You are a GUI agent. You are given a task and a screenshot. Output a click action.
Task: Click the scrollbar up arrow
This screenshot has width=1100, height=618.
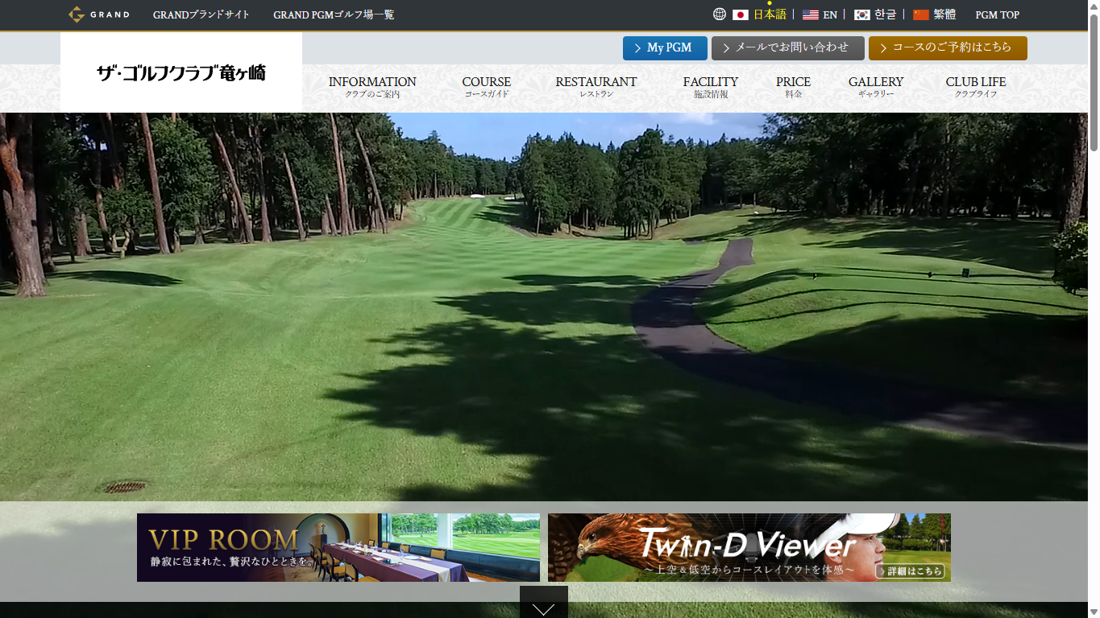(1094, 6)
